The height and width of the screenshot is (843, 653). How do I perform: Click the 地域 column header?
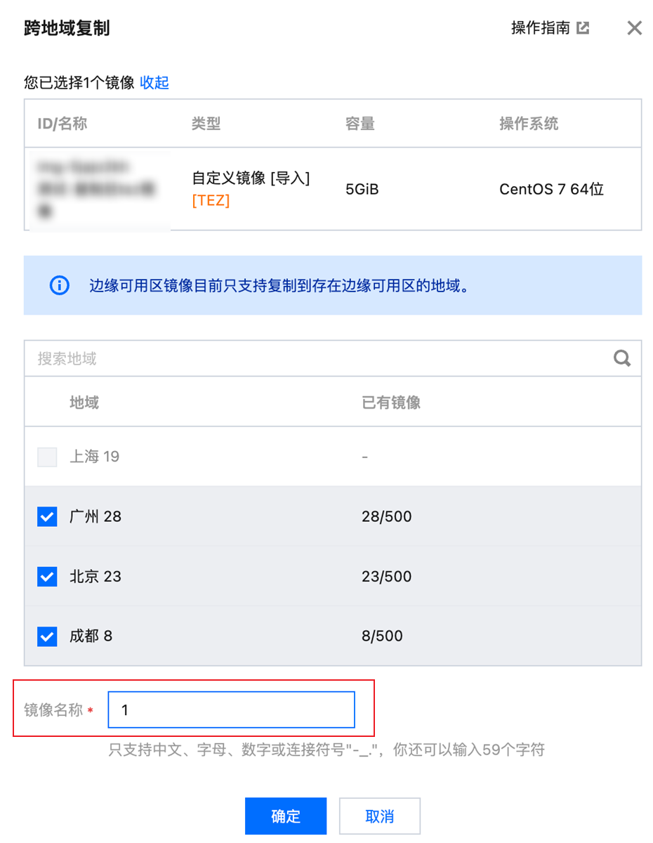coord(84,403)
